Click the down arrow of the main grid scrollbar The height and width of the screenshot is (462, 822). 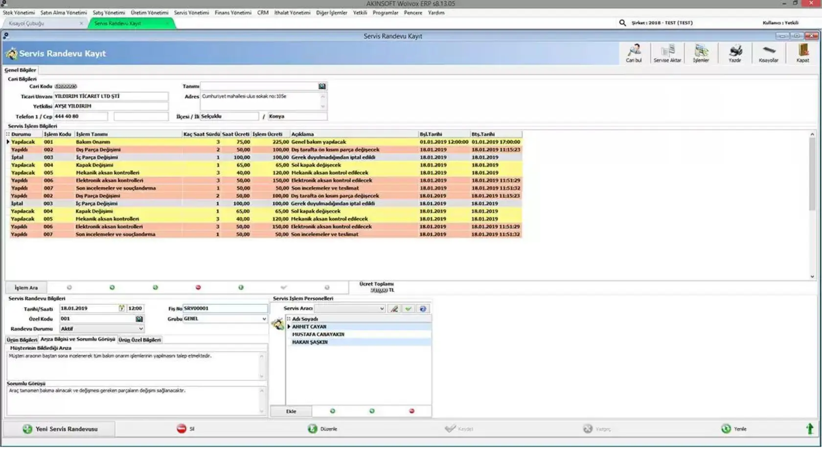coord(812,277)
